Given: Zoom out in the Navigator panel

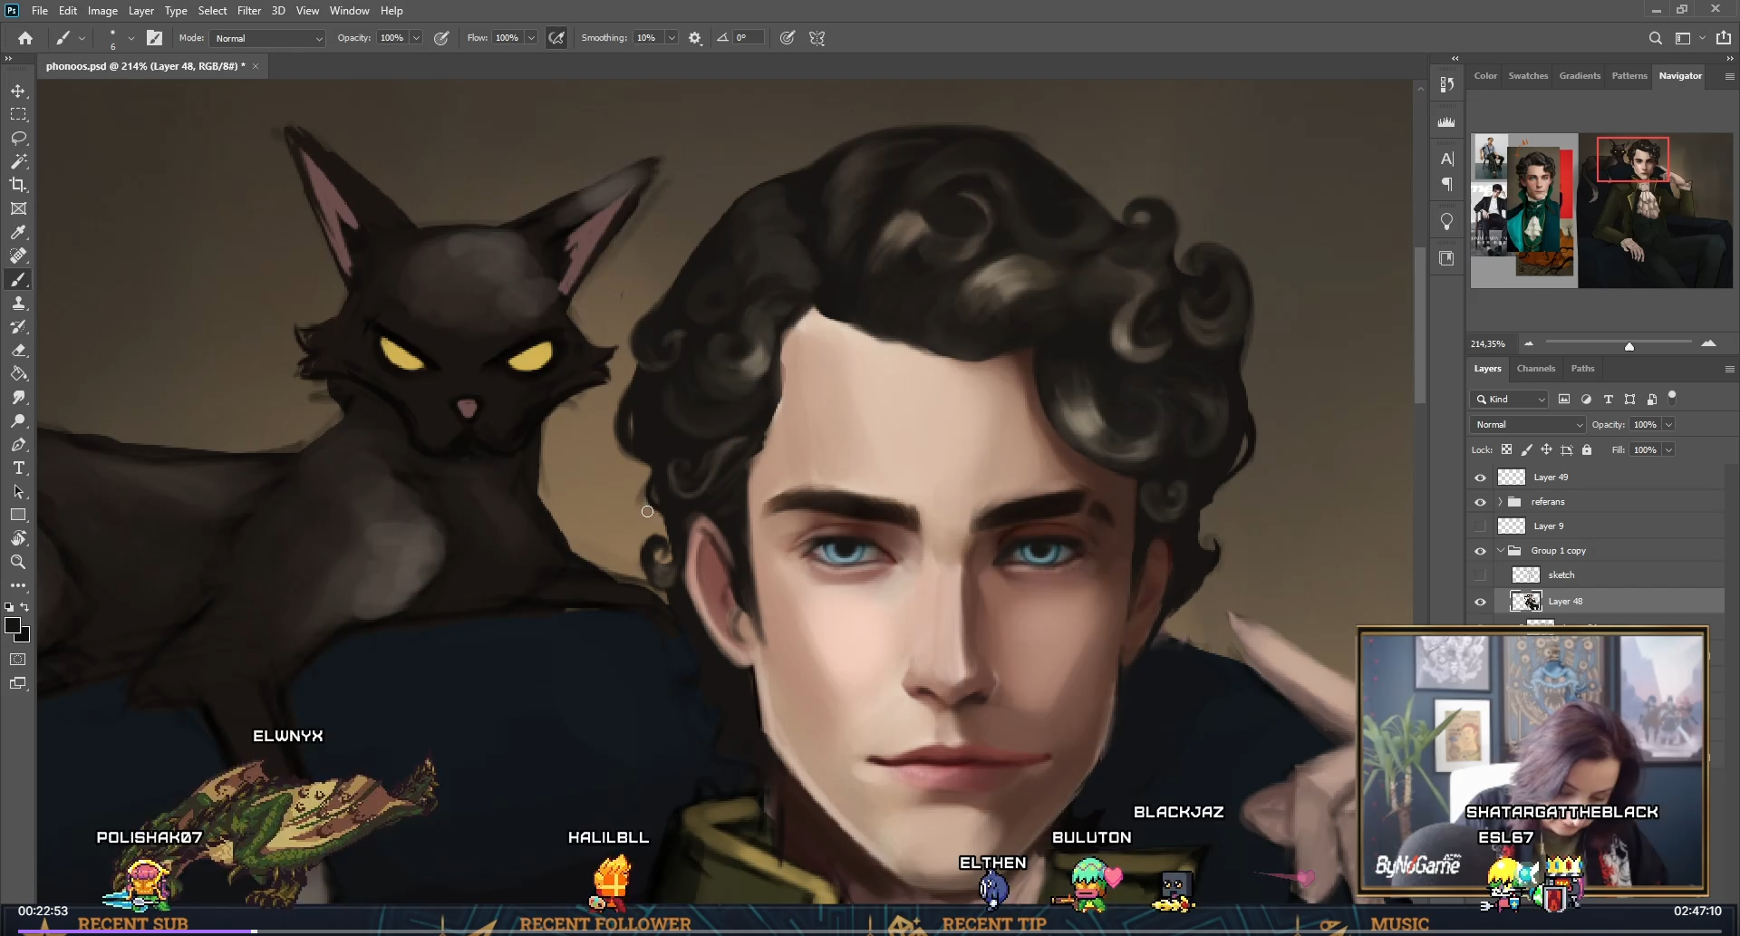Looking at the screenshot, I should [x=1529, y=344].
